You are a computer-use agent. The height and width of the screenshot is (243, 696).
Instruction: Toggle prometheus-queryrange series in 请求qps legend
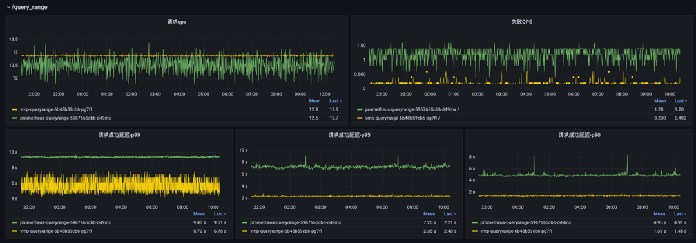tap(65, 118)
